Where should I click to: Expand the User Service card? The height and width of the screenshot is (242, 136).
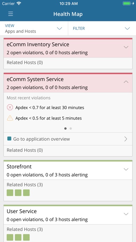[x=126, y=214]
